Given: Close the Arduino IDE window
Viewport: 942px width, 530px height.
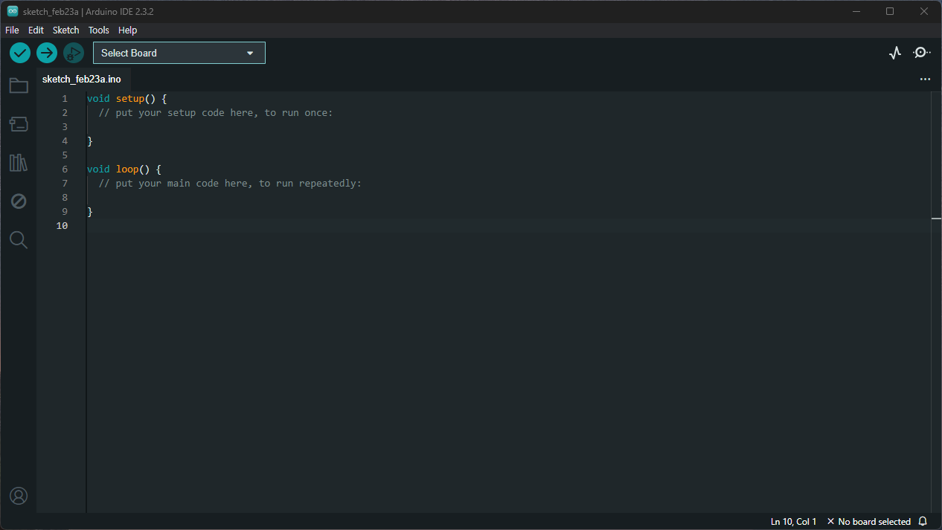Looking at the screenshot, I should (x=924, y=11).
